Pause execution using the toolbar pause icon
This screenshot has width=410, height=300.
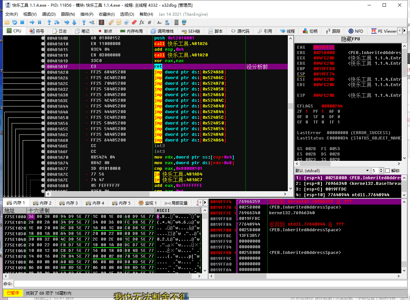pyautogui.click(x=39, y=22)
